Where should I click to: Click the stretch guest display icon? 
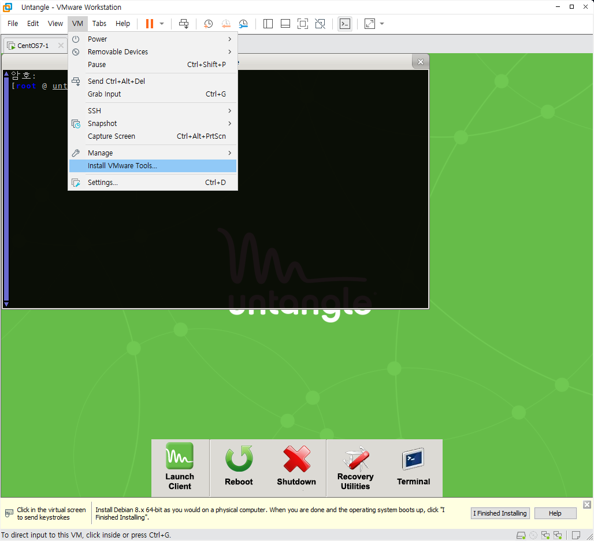[x=369, y=24]
